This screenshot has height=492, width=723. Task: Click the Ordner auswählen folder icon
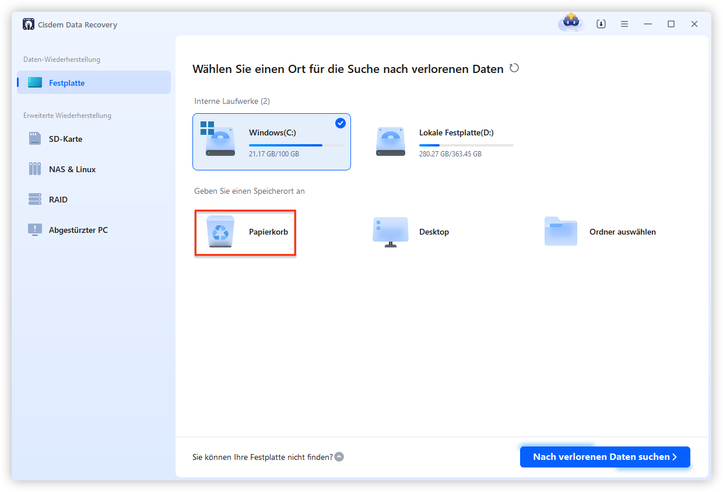pyautogui.click(x=561, y=231)
